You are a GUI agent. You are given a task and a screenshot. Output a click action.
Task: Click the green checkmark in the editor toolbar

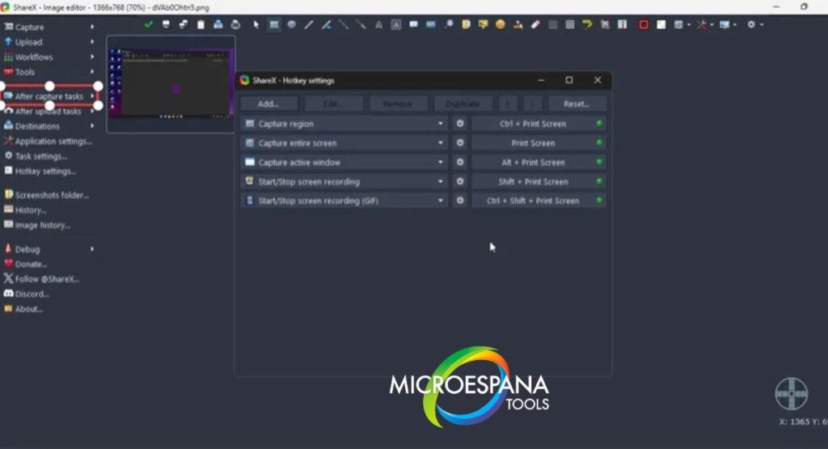(x=148, y=24)
